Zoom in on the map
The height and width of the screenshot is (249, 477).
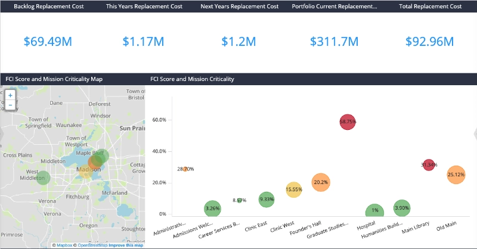coord(10,95)
